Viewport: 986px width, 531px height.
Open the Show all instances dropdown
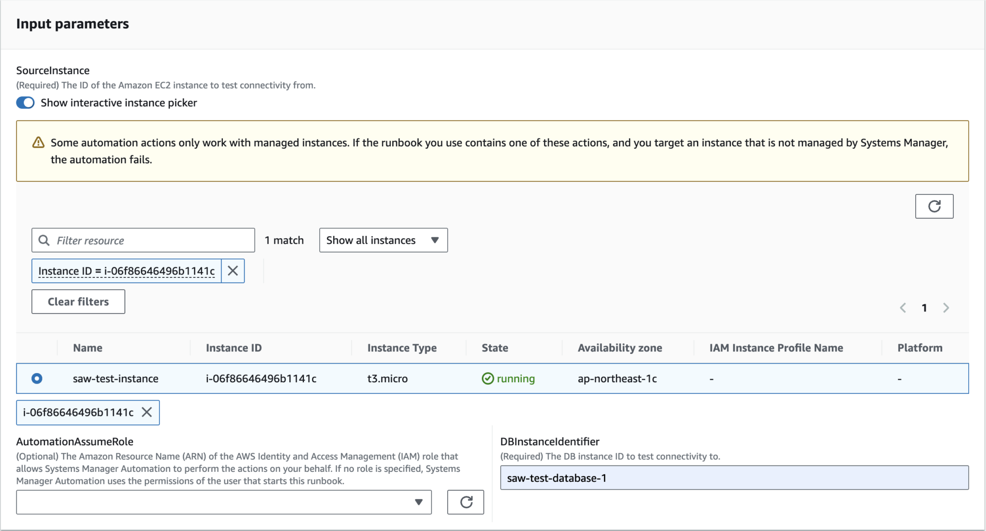383,240
